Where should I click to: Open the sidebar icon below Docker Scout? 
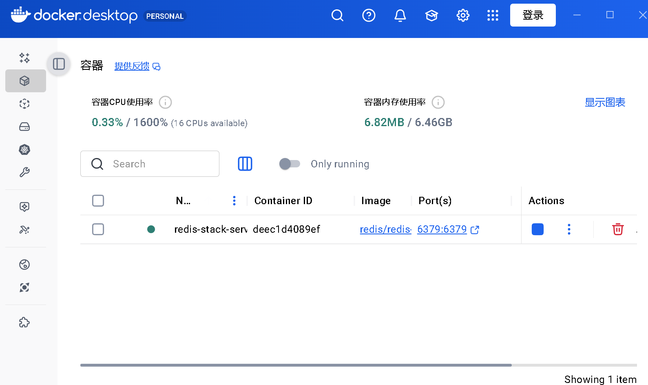tap(24, 230)
